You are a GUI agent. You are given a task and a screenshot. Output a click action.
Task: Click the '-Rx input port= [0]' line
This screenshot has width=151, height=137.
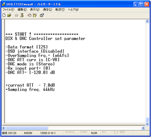(x=28, y=68)
